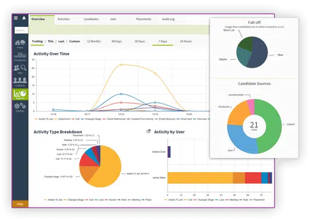Select the green Reports chart icon

(20, 94)
